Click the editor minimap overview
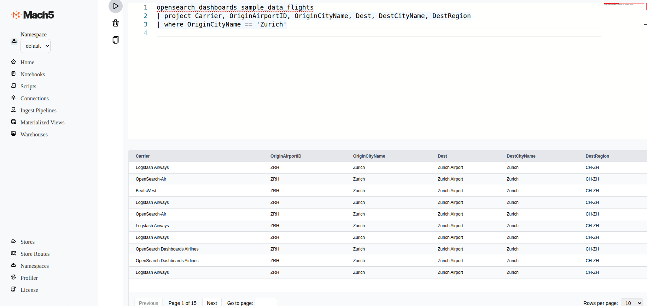The height and width of the screenshot is (306, 647). tap(624, 5)
